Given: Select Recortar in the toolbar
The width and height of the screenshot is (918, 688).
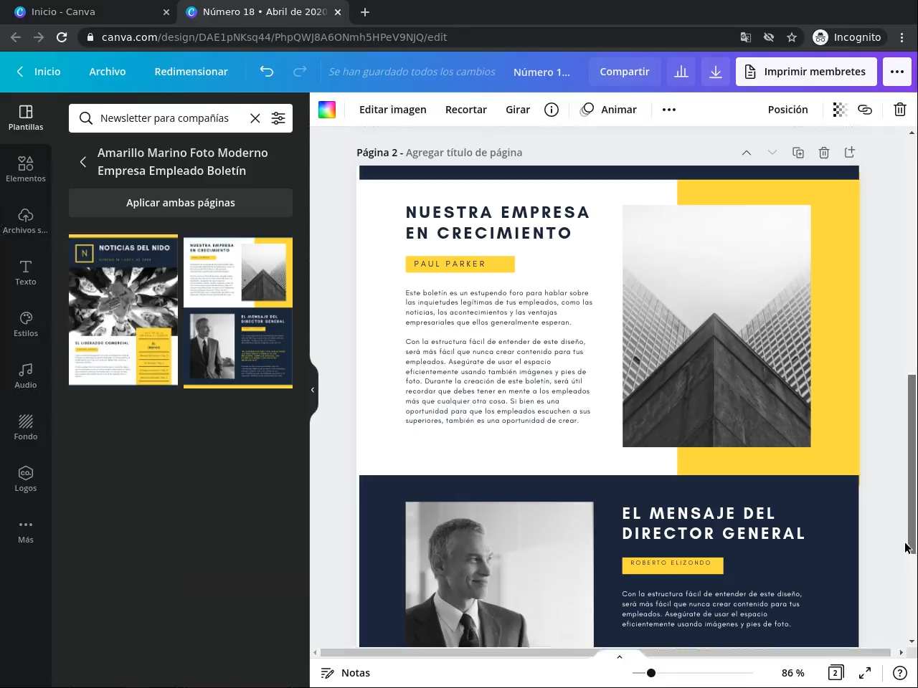Looking at the screenshot, I should point(466,110).
